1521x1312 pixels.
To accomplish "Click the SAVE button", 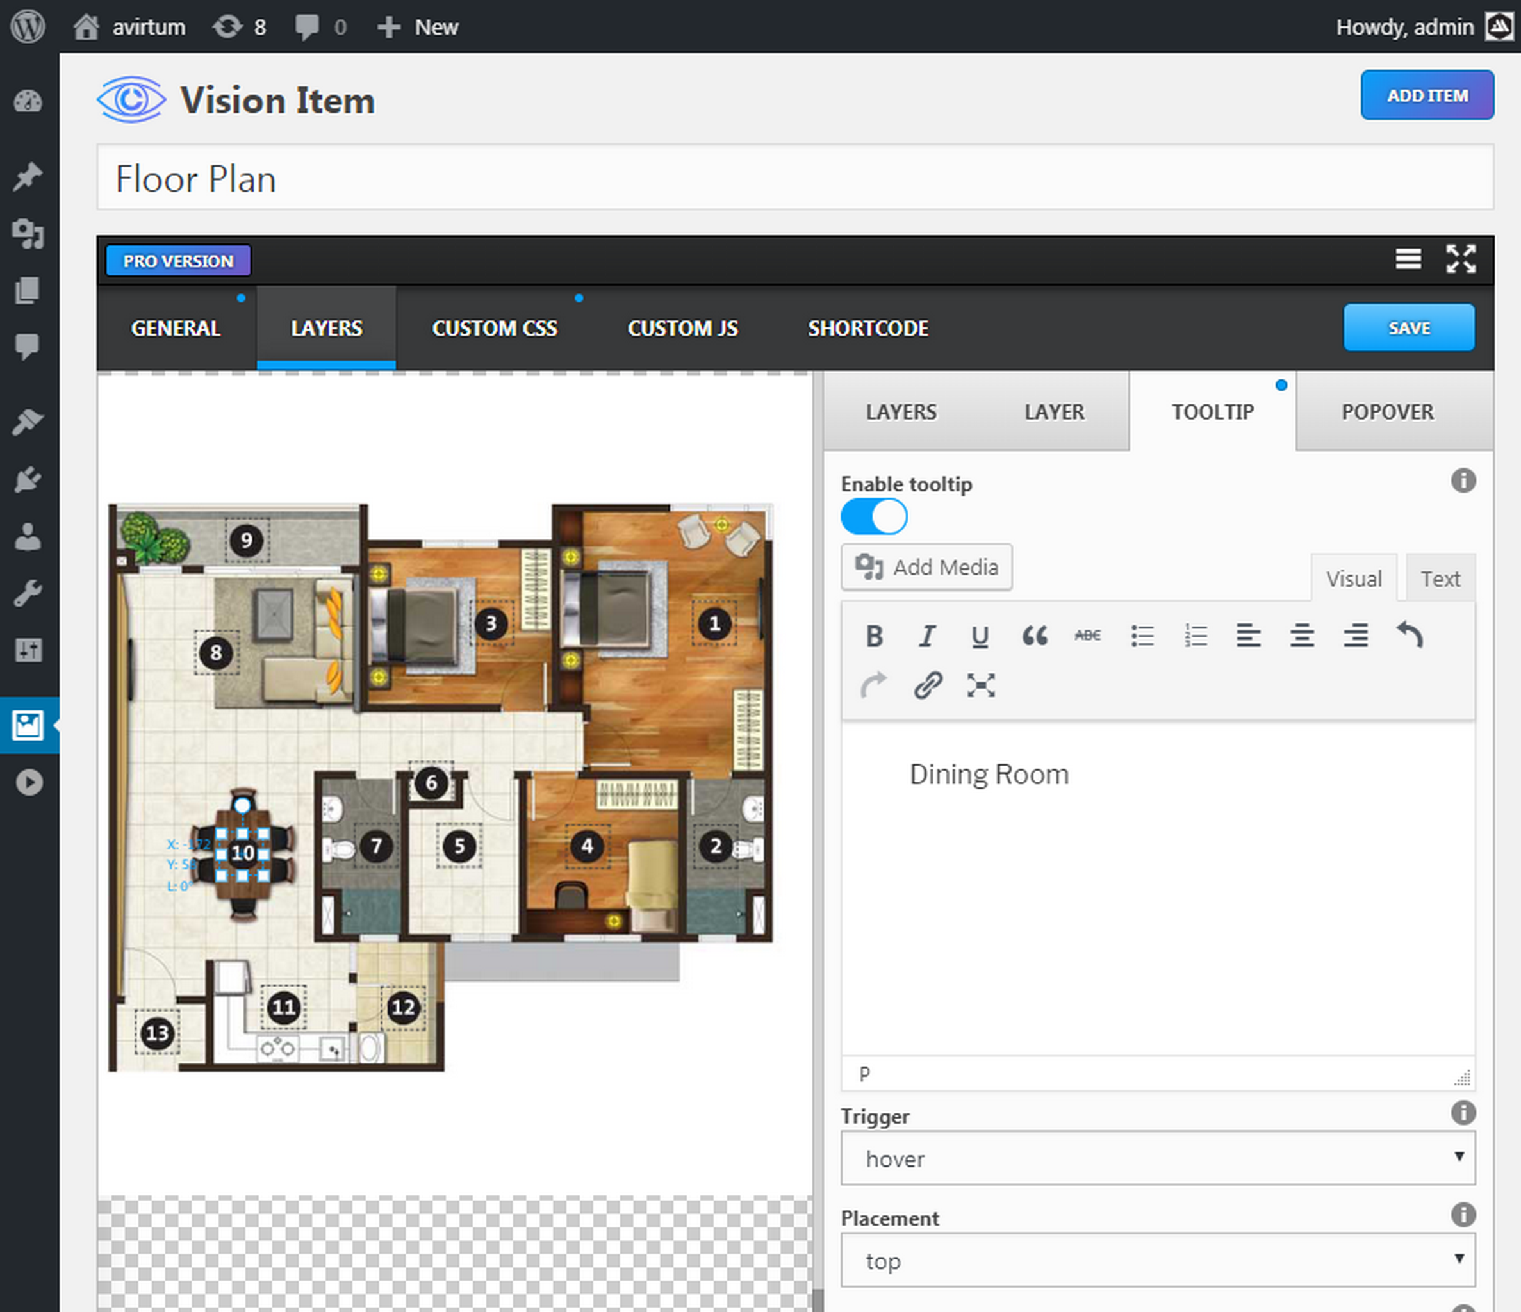I will (1409, 327).
